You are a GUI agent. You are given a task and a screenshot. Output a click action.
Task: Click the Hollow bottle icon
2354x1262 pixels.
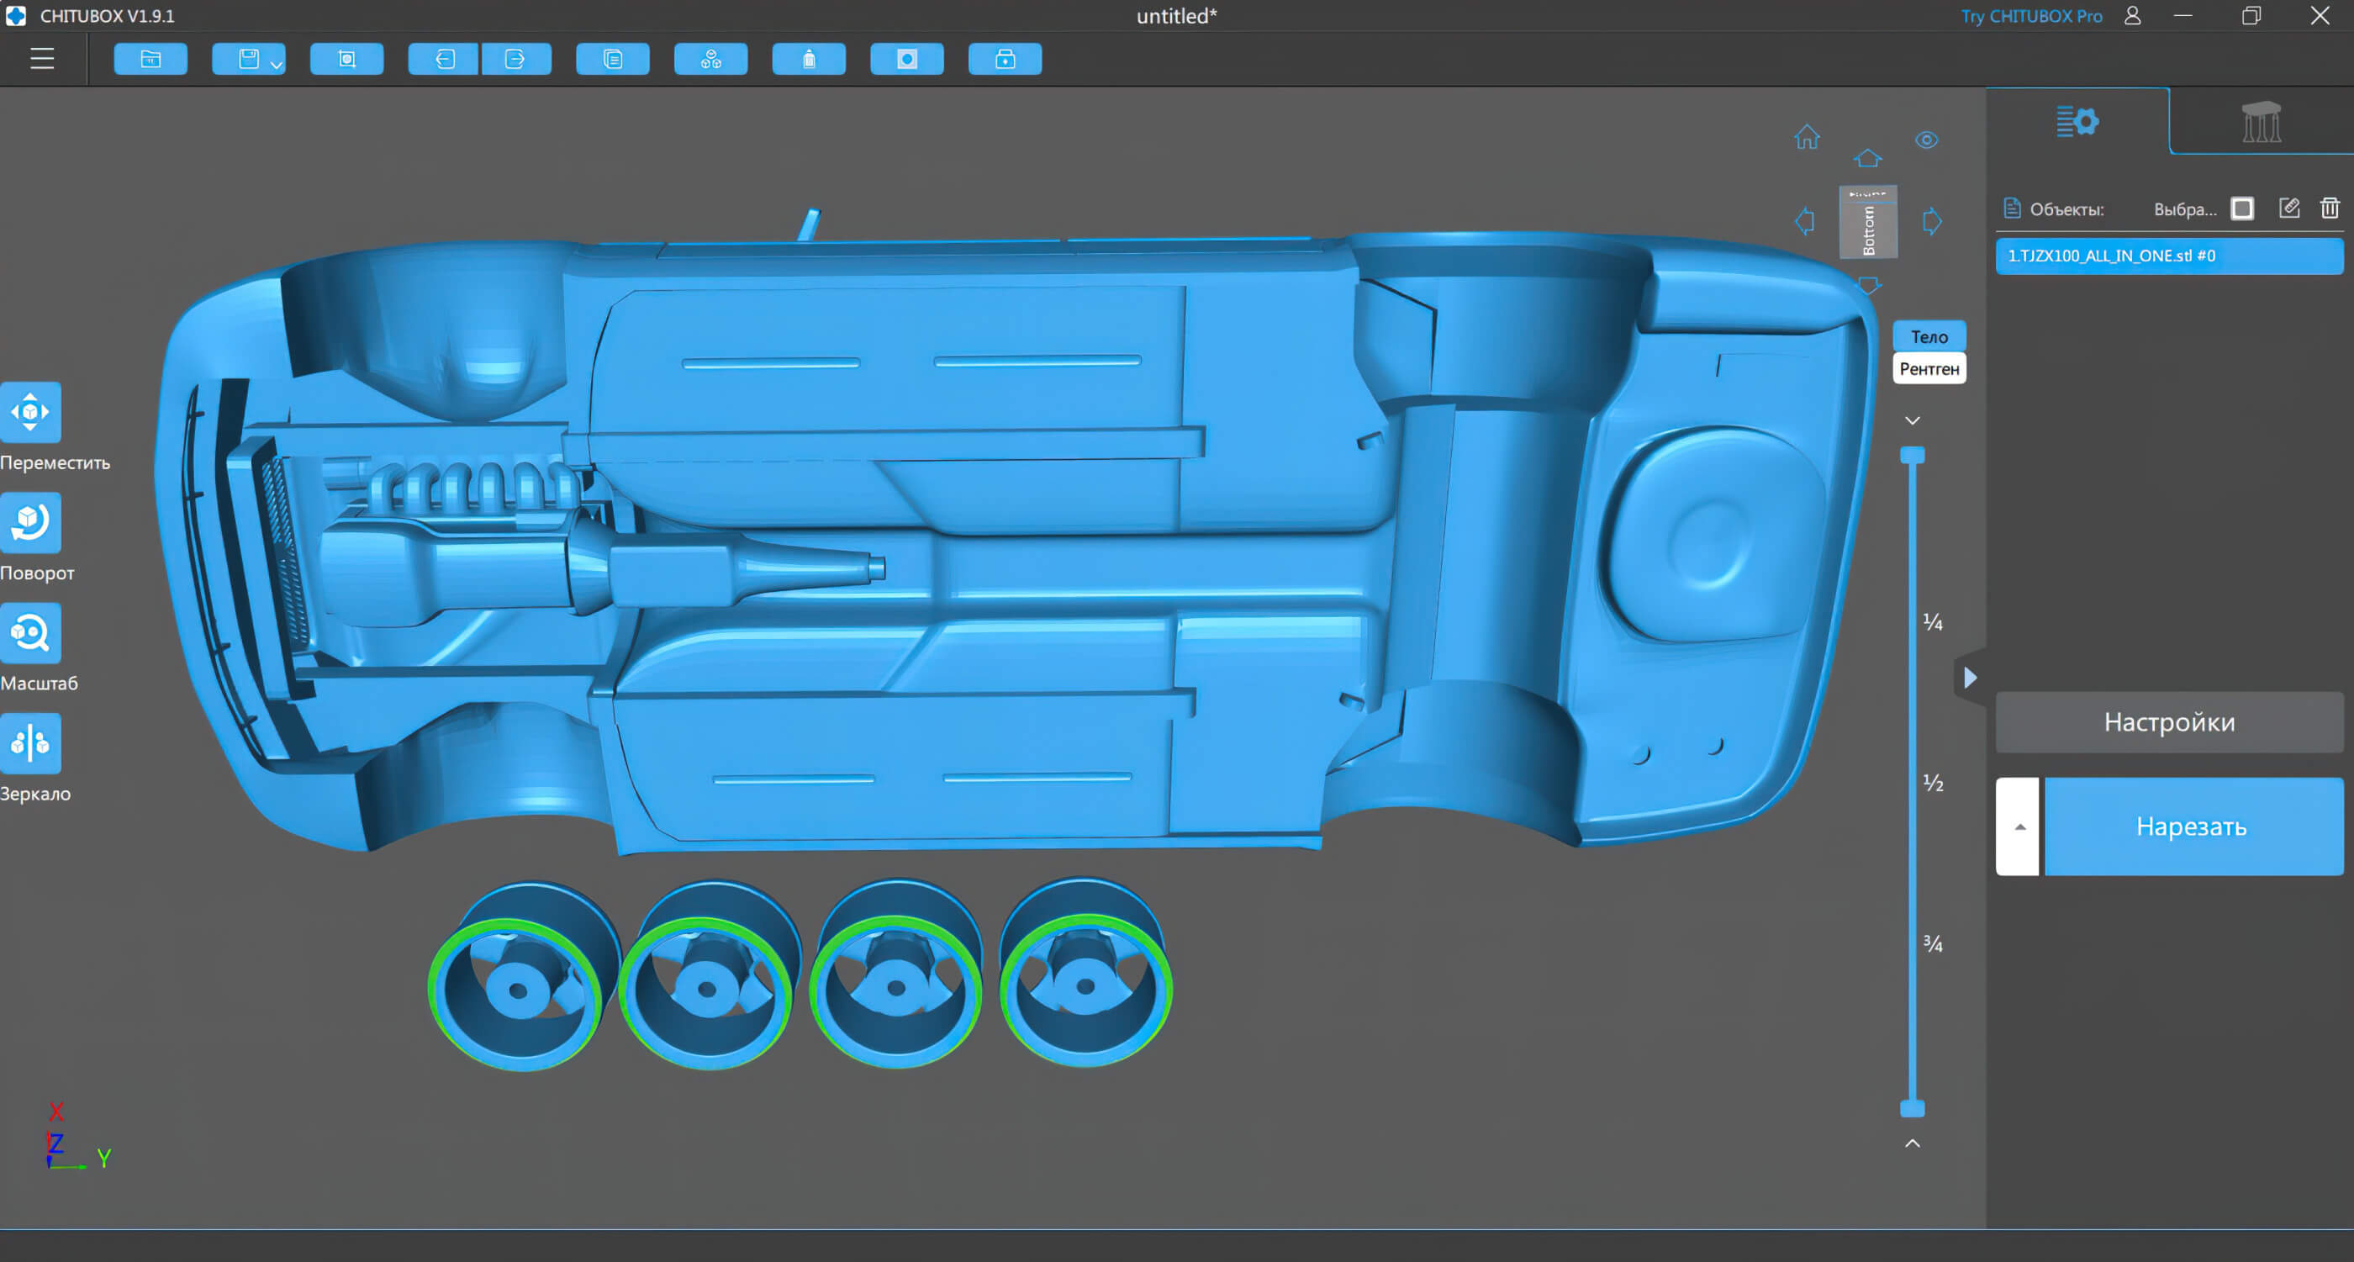[x=809, y=60]
